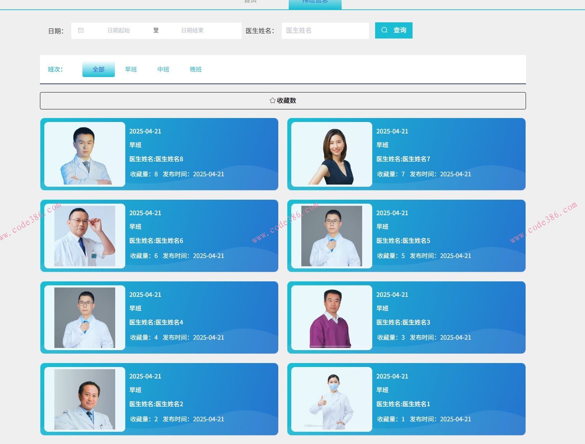Select 发布时间 on the 医生姓名2 card
The width and height of the screenshot is (585, 444).
[193, 419]
